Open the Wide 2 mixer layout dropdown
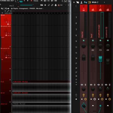The width and height of the screenshot is (113, 113). click(95, 2)
